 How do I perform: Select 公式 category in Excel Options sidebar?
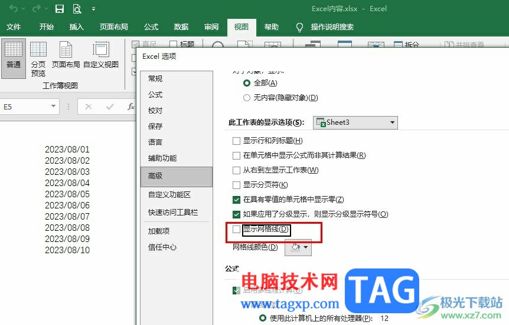pos(177,95)
